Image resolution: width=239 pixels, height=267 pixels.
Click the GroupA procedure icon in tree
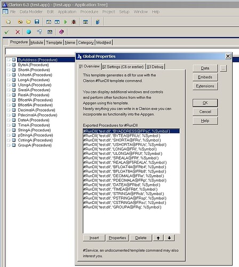point(14,145)
